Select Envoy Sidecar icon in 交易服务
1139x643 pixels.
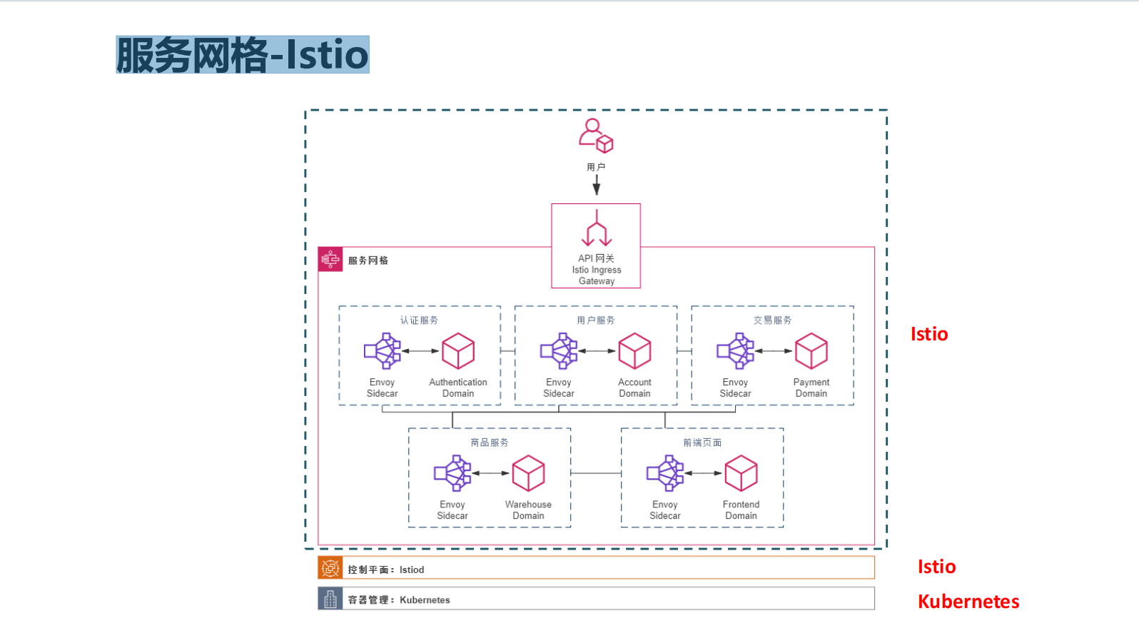(736, 351)
